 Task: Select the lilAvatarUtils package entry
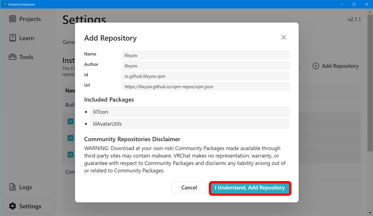tap(189, 124)
